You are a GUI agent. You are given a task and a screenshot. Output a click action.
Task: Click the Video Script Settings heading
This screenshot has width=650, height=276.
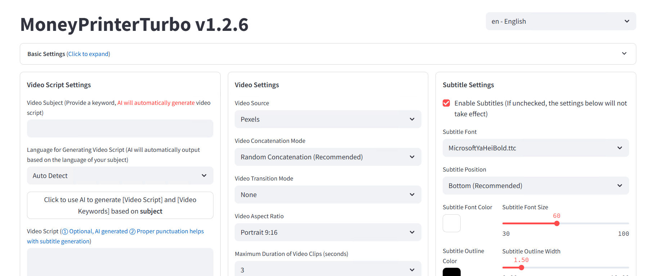point(59,85)
